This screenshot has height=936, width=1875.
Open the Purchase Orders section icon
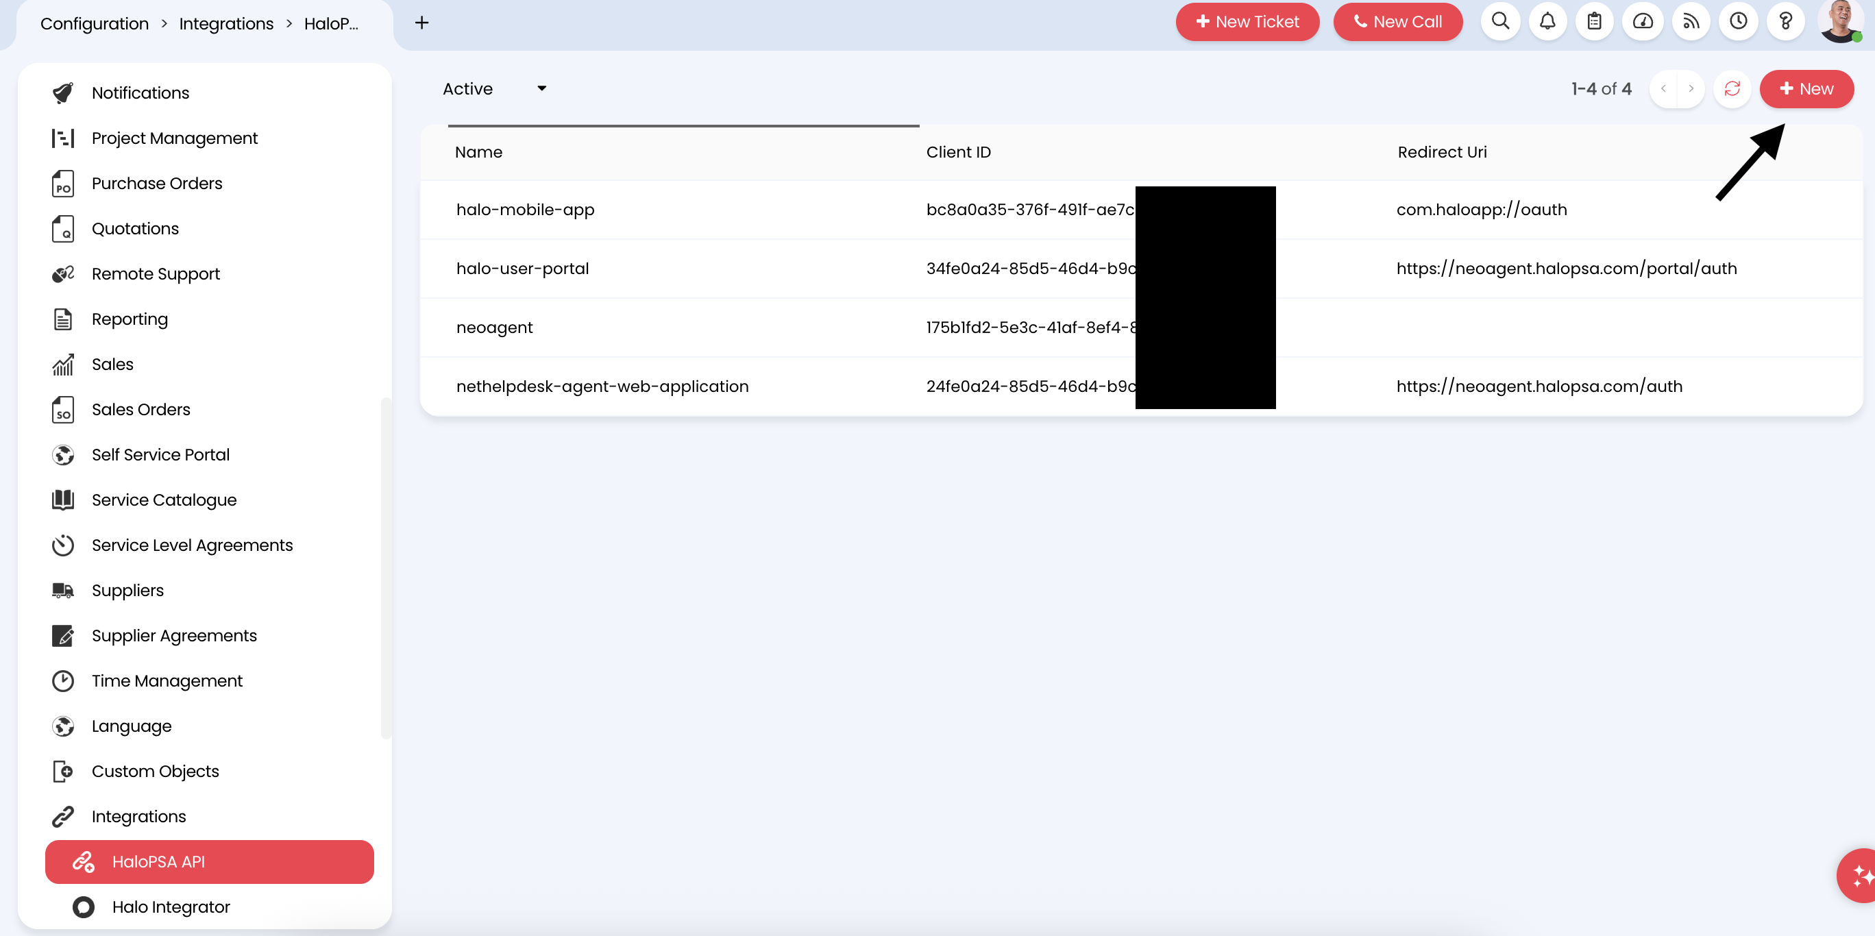pyautogui.click(x=63, y=184)
